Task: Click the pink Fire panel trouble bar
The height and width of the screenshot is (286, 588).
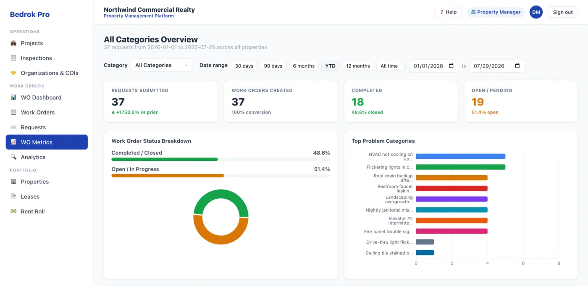Action: (x=452, y=231)
